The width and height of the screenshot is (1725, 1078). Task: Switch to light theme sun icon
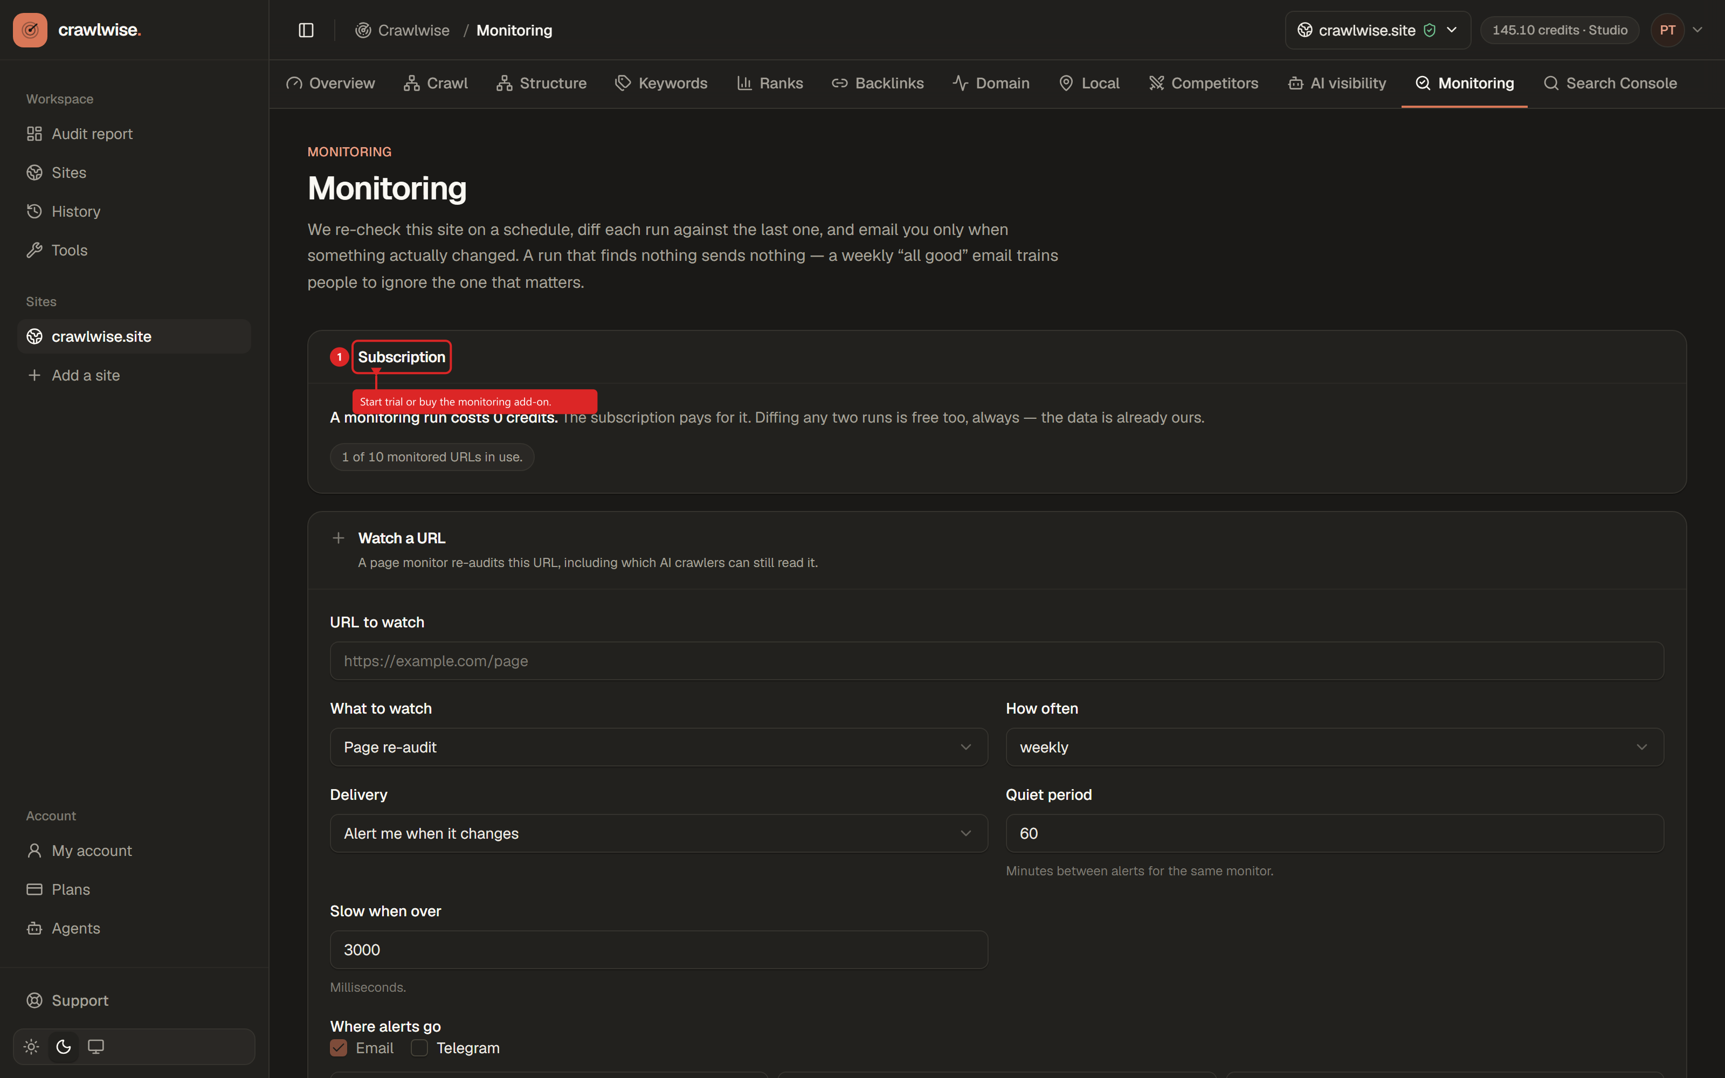[x=31, y=1047]
